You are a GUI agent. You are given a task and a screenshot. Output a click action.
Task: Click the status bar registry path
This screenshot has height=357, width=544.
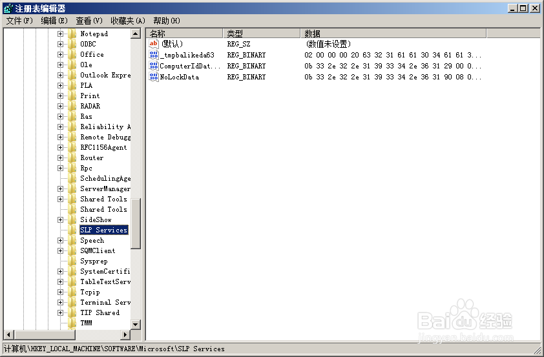[x=114, y=349]
